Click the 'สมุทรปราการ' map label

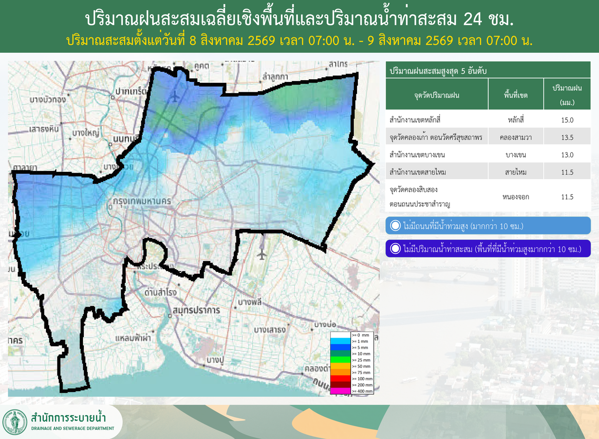196,310
